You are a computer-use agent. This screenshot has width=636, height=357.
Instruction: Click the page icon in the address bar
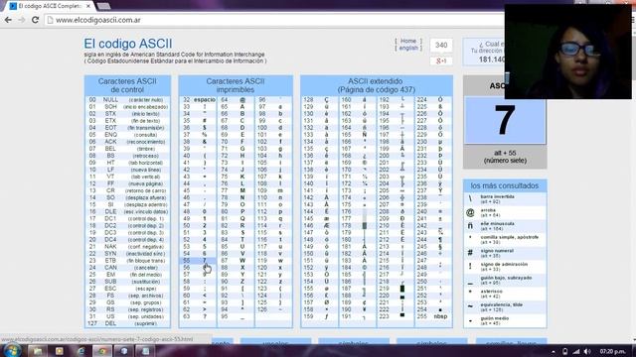coord(51,20)
